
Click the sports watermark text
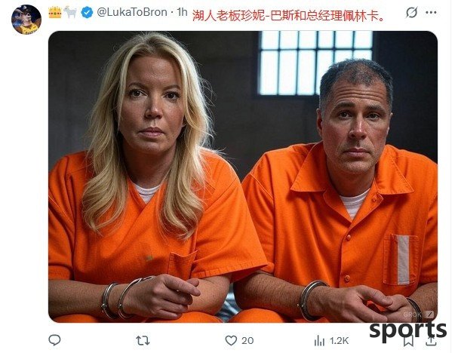pos(407,330)
